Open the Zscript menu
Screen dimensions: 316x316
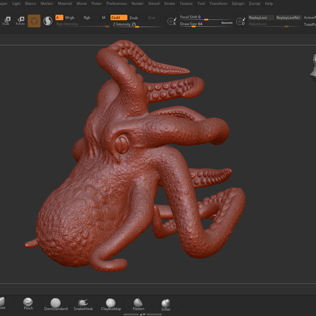pos(255,4)
